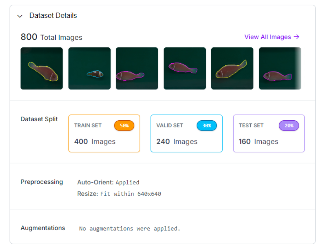Collapse the Dataset Details section chevron
323x250 pixels.
[20, 16]
